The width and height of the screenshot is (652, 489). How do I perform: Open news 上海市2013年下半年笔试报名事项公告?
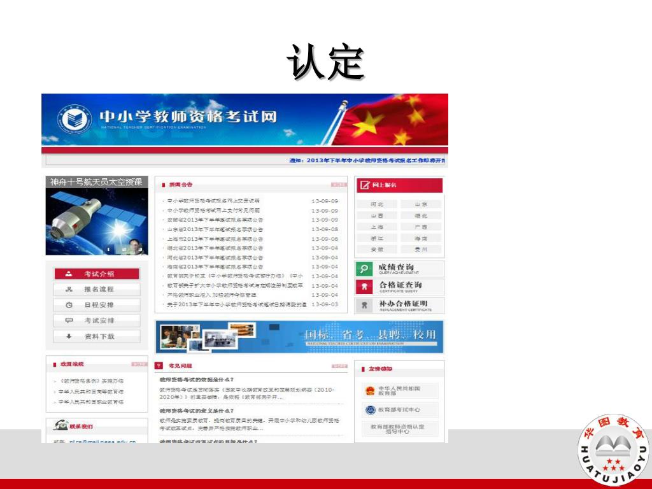pyautogui.click(x=215, y=239)
